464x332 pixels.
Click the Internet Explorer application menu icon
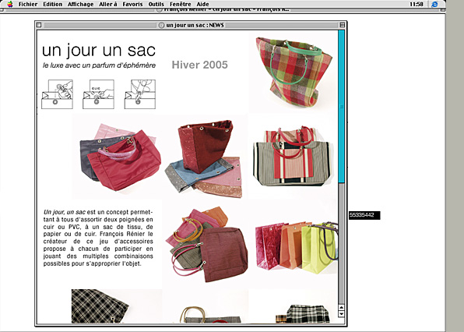pos(434,4)
